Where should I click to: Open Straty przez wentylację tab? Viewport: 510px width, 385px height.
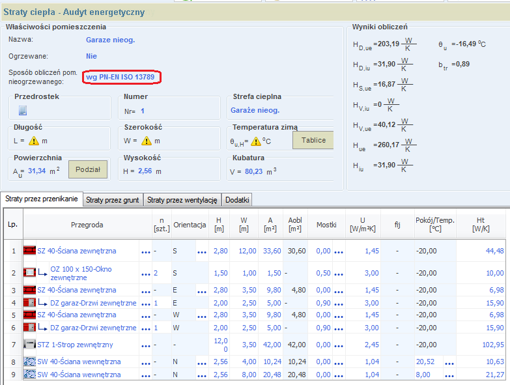coord(182,200)
